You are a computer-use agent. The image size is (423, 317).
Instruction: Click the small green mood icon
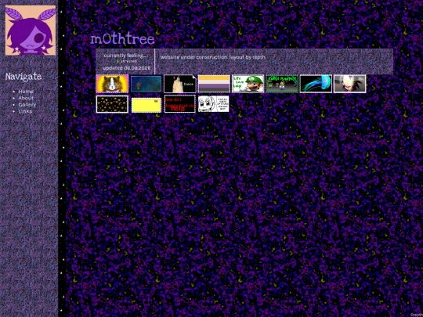(118, 62)
